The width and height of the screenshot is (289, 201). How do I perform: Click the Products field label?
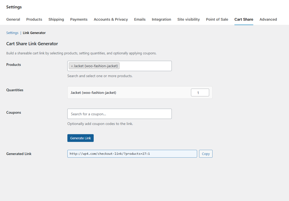(14, 65)
